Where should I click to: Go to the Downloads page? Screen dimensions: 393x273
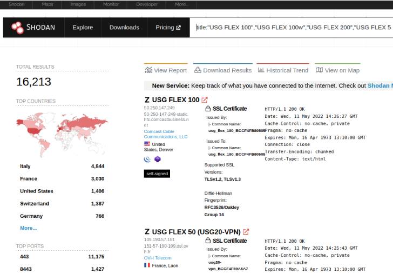click(x=124, y=28)
